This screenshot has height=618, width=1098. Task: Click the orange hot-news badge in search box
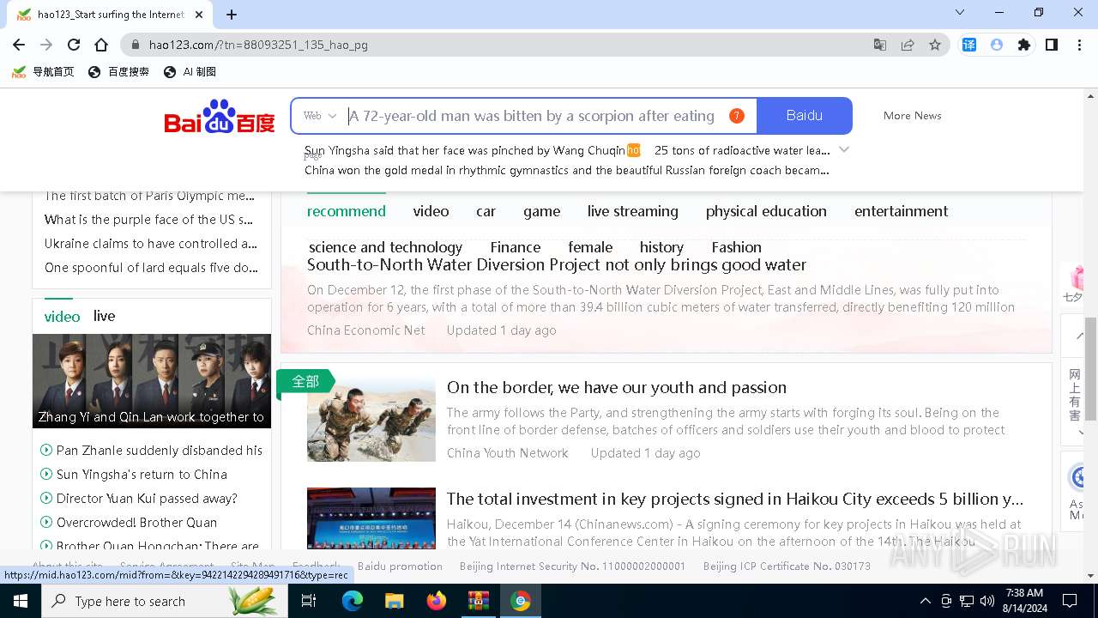(x=736, y=116)
